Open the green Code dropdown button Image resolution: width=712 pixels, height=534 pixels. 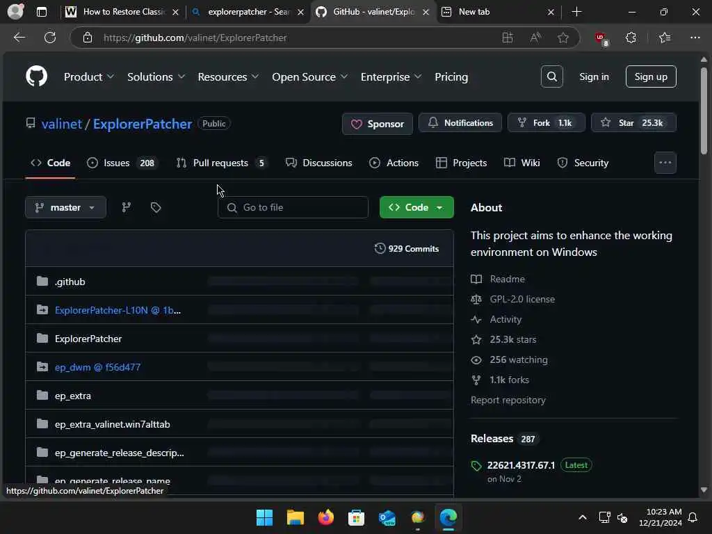pyautogui.click(x=416, y=207)
